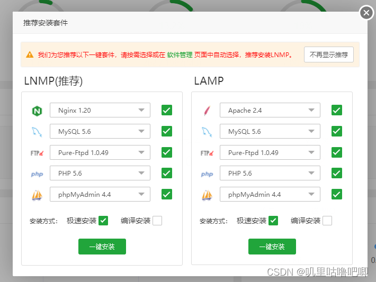Click the Nginx logo icon in LNMP

pos(37,111)
